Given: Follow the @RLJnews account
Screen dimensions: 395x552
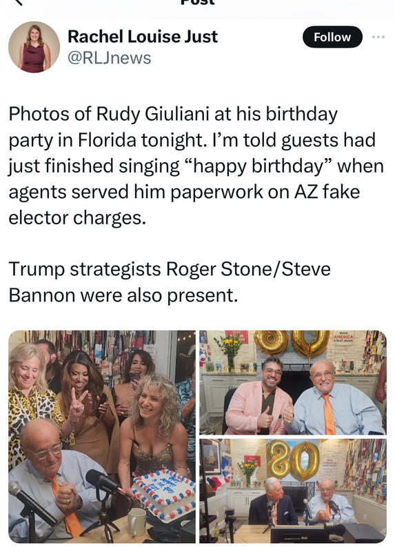Looking at the screenshot, I should point(332,37).
